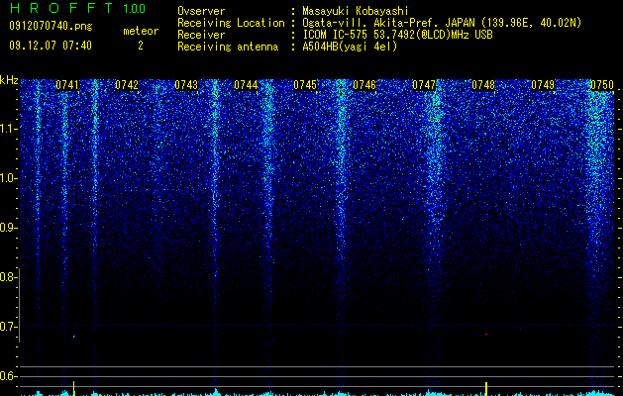Click the 0745 time label
Image resolution: width=623 pixels, height=396 pixels.
pyautogui.click(x=305, y=85)
